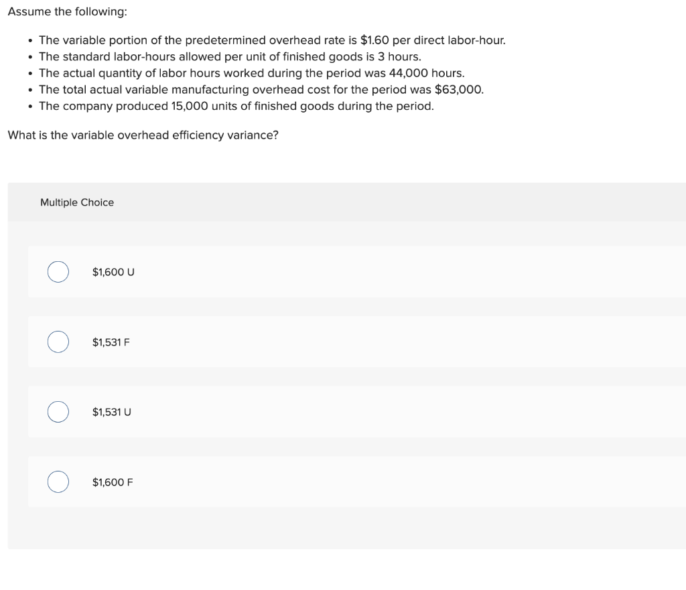Click the $1.60 rate value

pos(374,40)
